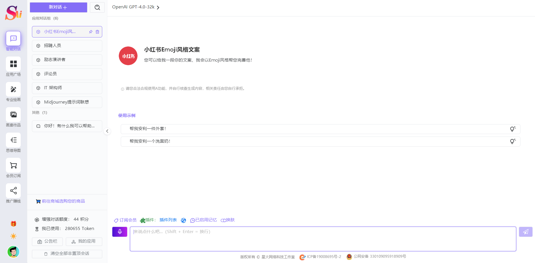Click the green puzzle-piece plugin icon
The image size is (535, 263).
[143, 220]
